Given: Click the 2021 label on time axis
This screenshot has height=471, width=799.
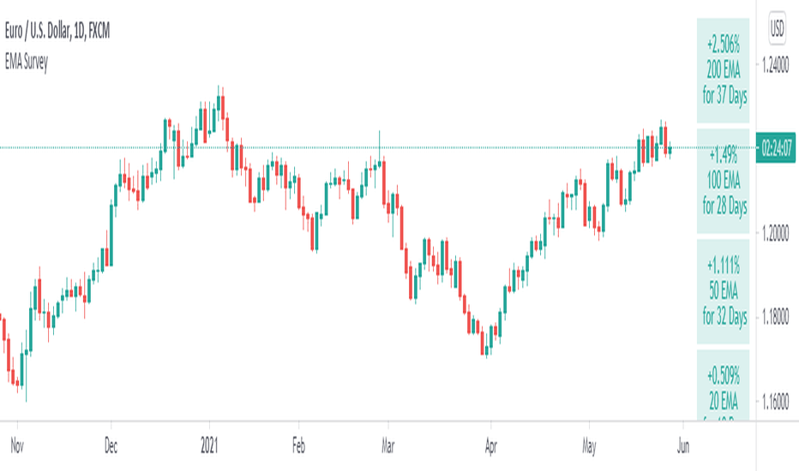Looking at the screenshot, I should pyautogui.click(x=209, y=446).
